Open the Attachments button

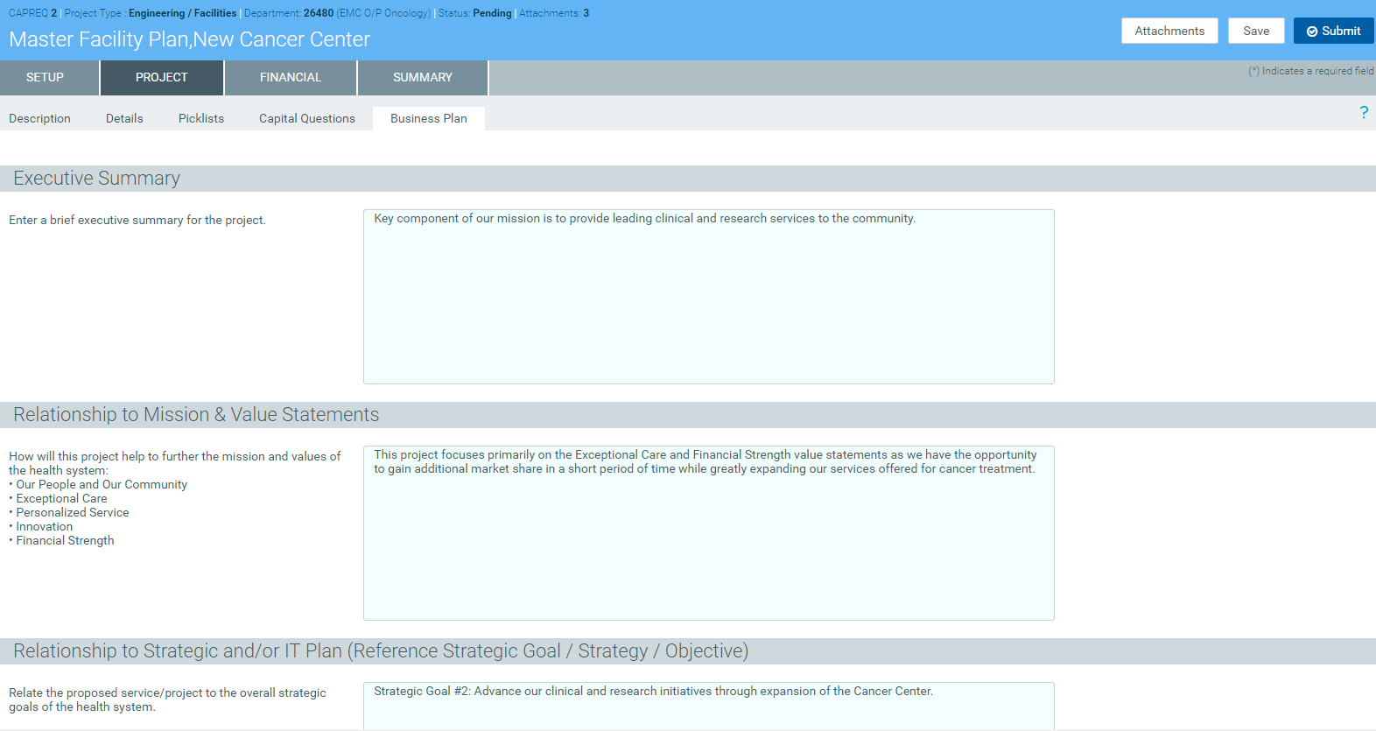(1169, 31)
